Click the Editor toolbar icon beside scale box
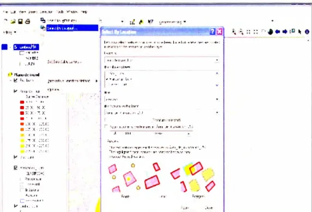Image resolution: width=312 pixels, height=212 pixels. (x=132, y=22)
